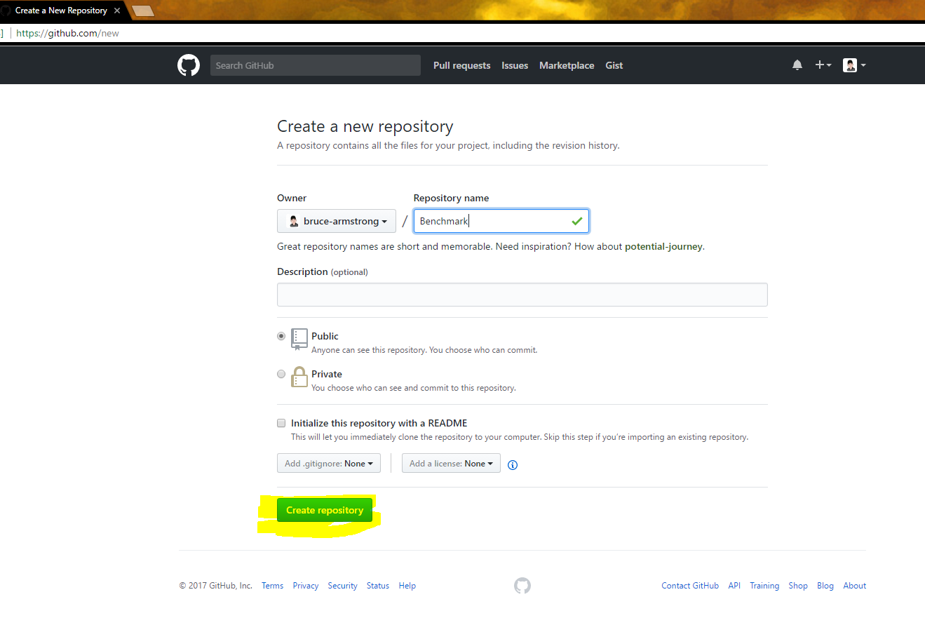The image size is (925, 618).
Task: Open the API footer link
Action: pyautogui.click(x=734, y=586)
